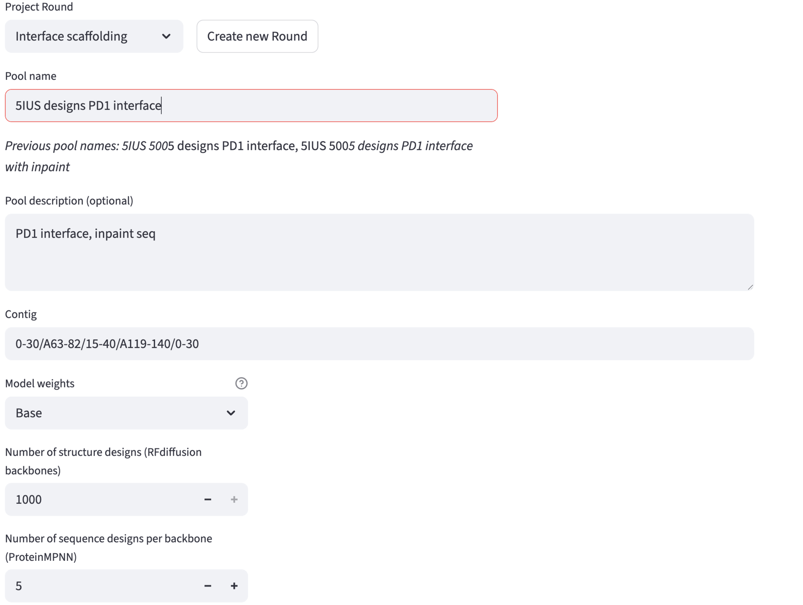
Task: Click the Model weights help icon
Action: pyautogui.click(x=241, y=383)
